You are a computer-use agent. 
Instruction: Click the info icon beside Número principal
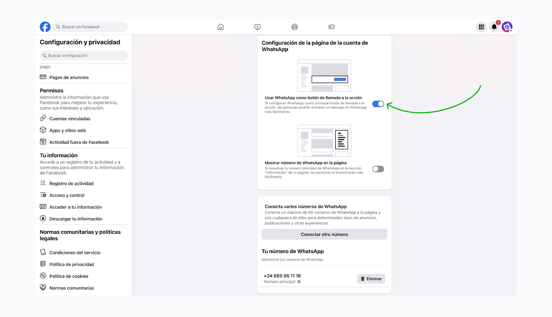coord(299,282)
